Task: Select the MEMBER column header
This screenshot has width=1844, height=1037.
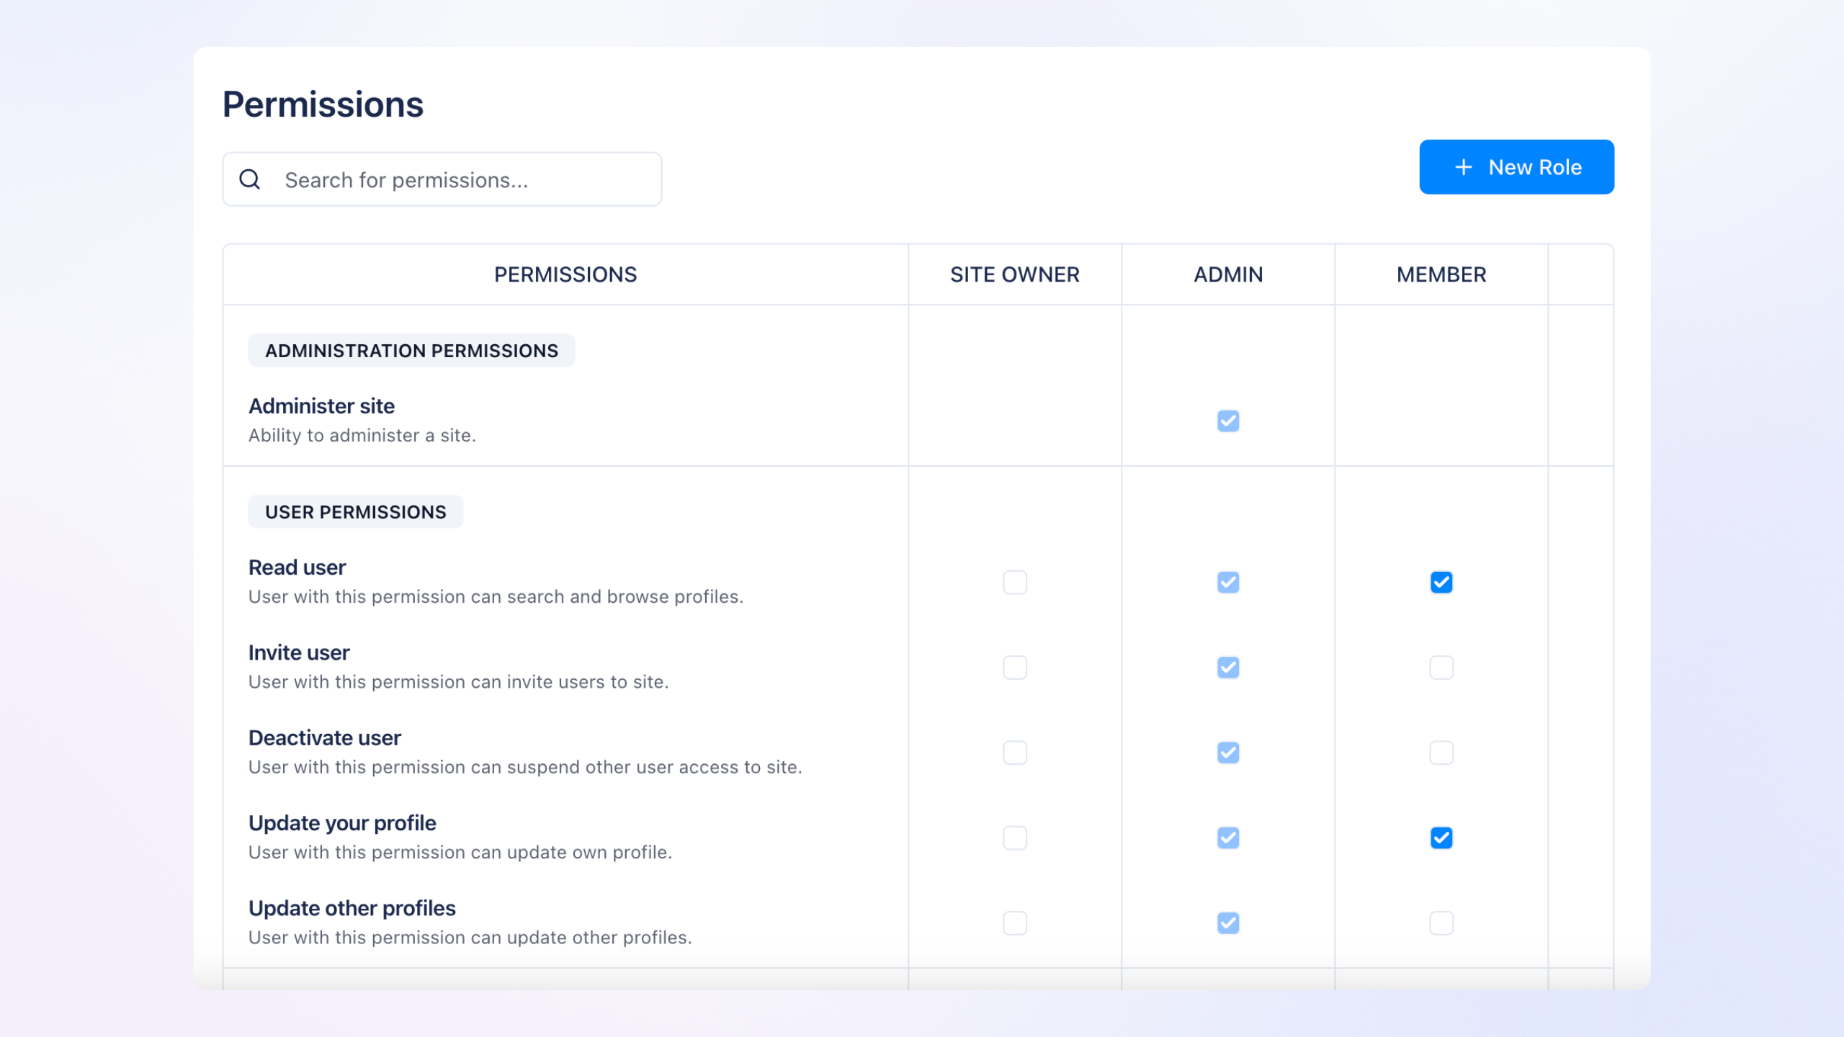Action: click(x=1441, y=274)
